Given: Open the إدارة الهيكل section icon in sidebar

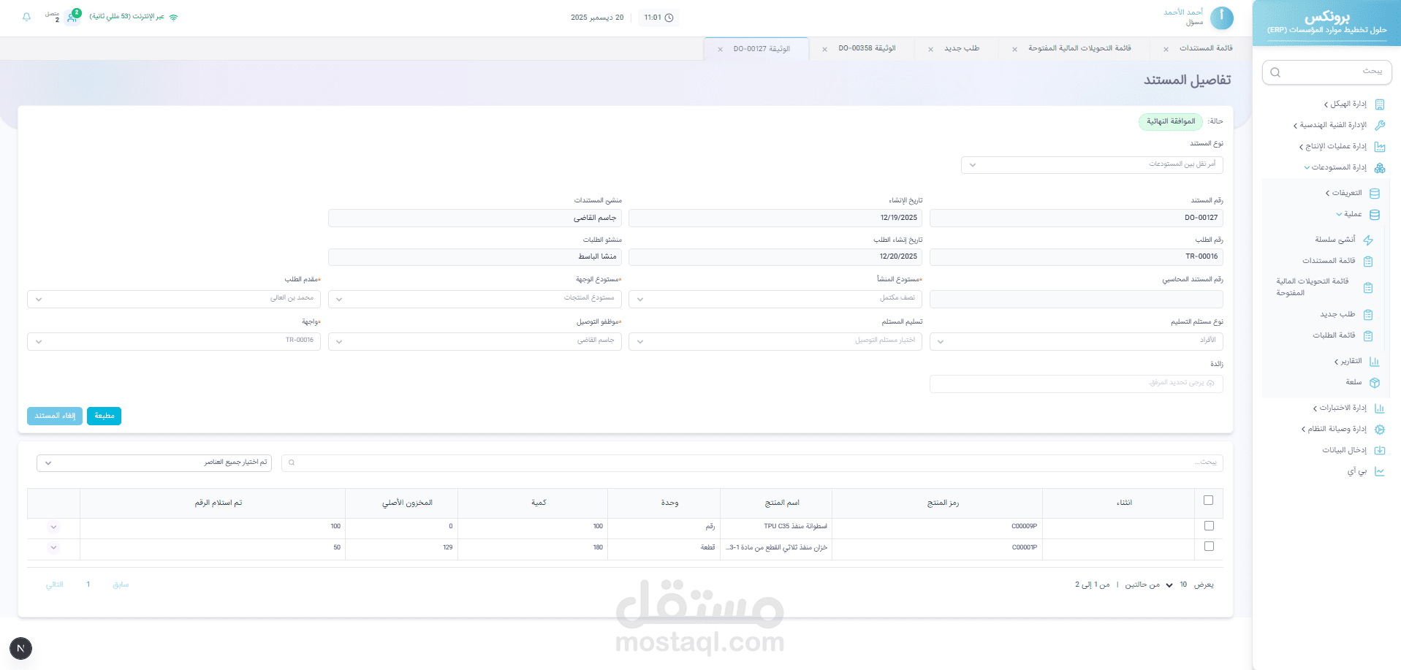Looking at the screenshot, I should (x=1380, y=104).
